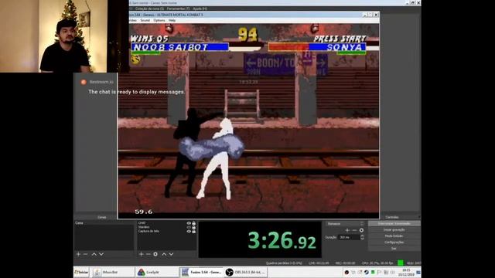Screen dimensions: 495x278
Task: Lock or unlock the CHAT source
Action: 194,223
